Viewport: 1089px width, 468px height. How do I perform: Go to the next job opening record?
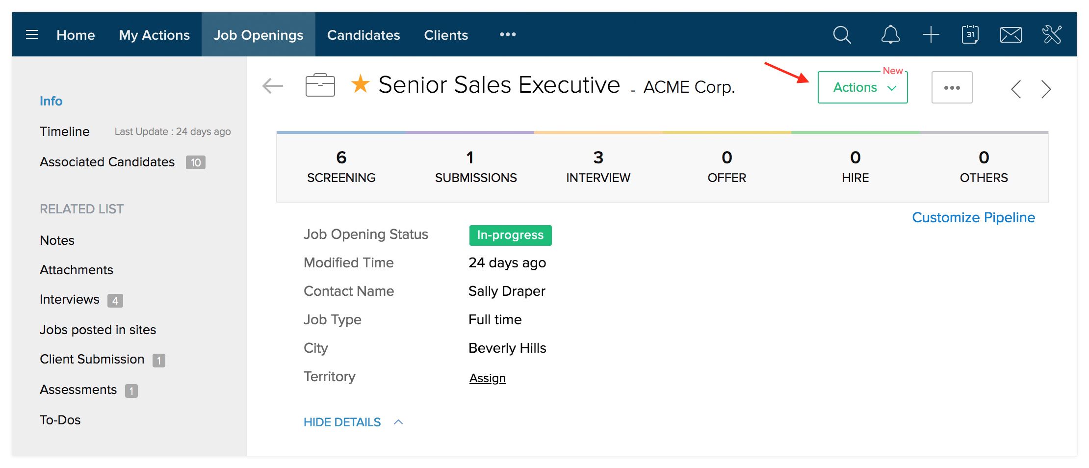click(x=1046, y=89)
